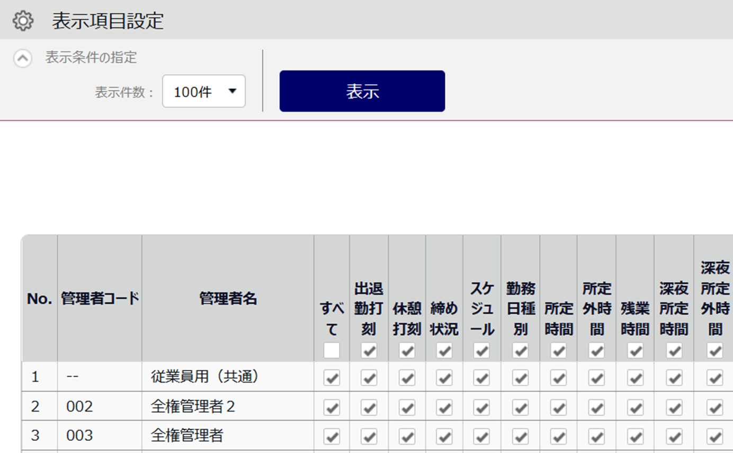Uncheck 深夜所定外時間 for 全権管理者２ row
Image resolution: width=733 pixels, height=453 pixels.
[x=715, y=407]
